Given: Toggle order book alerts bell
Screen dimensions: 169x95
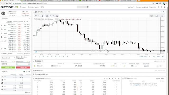Looking at the screenshot, I should coord(110,78).
